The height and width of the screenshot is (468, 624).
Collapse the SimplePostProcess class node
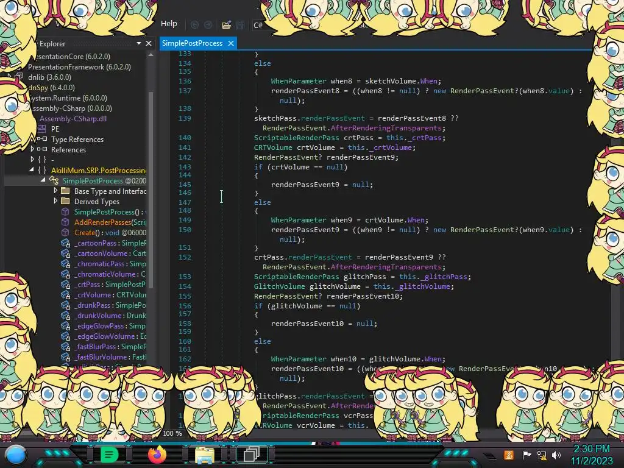pos(43,180)
